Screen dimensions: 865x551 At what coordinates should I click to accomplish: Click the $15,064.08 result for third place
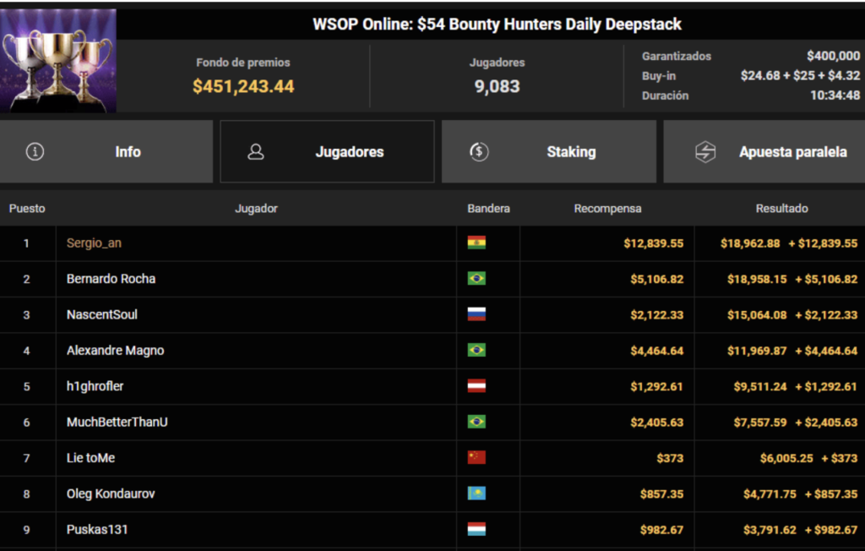click(x=757, y=315)
